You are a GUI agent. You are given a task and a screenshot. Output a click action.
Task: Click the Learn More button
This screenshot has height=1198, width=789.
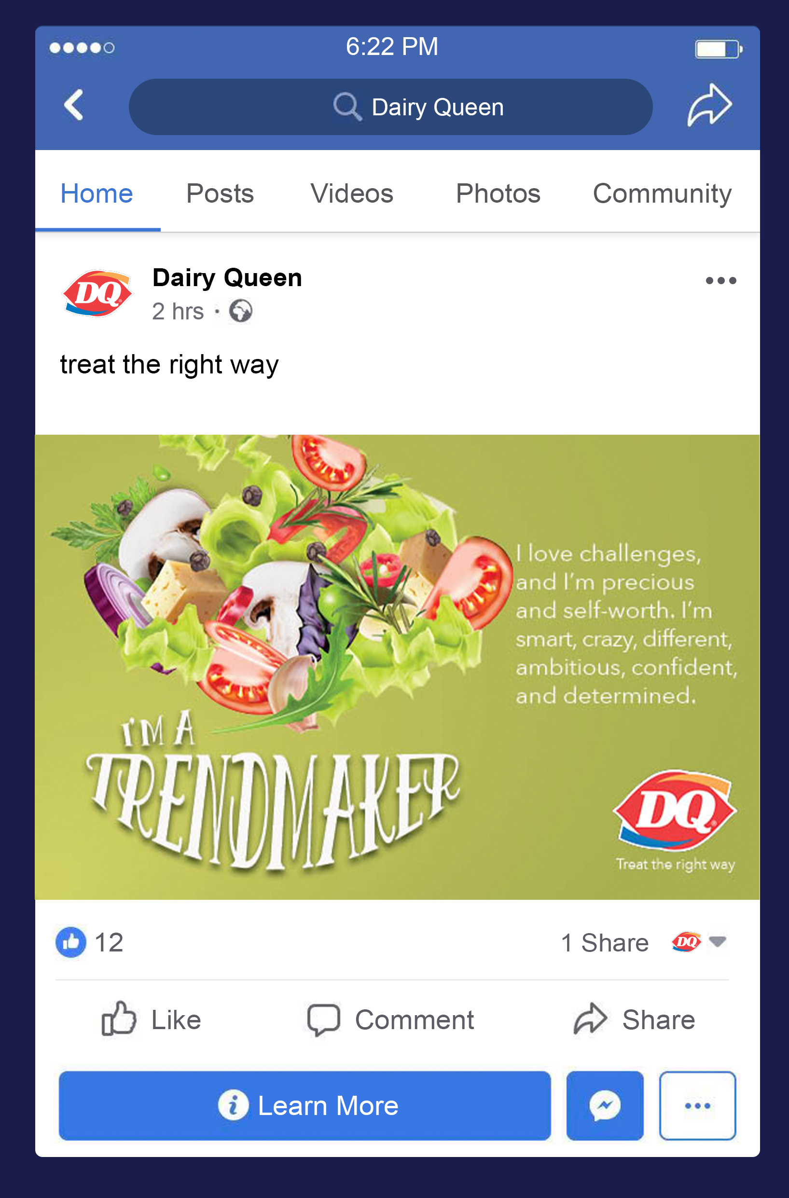[305, 1105]
